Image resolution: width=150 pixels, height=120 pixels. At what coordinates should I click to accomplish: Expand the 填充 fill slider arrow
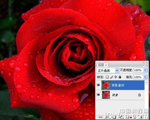pyautogui.click(x=146, y=77)
